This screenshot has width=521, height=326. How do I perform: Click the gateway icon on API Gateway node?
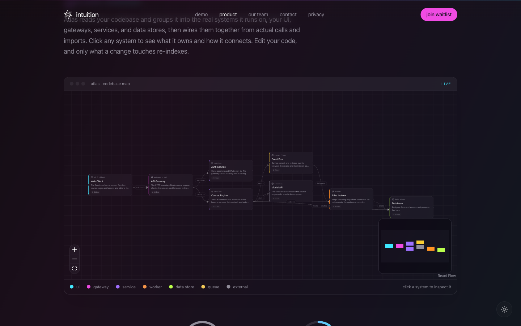pos(152,177)
